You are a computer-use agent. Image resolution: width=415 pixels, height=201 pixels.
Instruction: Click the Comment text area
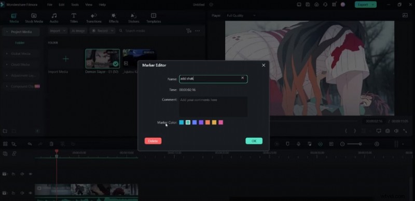(213, 107)
